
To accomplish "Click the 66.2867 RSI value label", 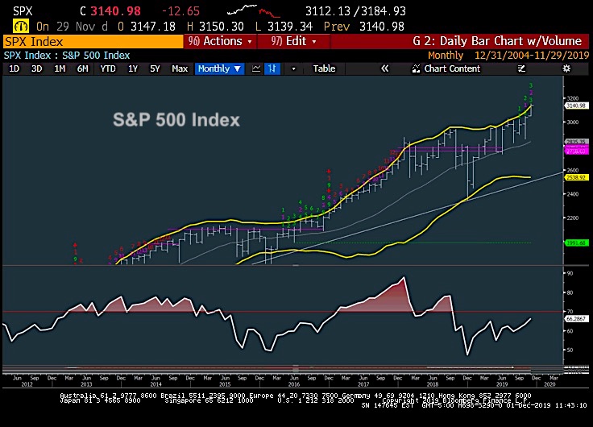I will (576, 319).
